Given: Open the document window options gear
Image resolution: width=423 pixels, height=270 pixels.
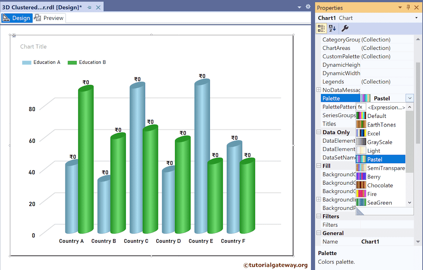Looking at the screenshot, I should tap(308, 7).
